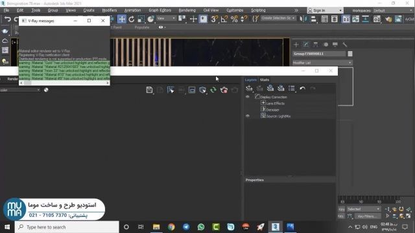Open the Material Editor icon
This screenshot has width=415, height=233.
pos(377,19)
